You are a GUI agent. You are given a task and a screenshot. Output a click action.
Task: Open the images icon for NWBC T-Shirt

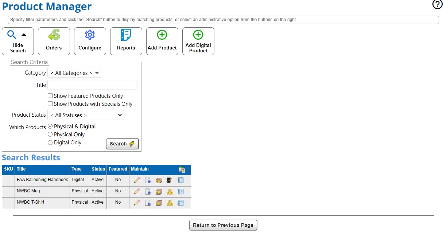tap(159, 203)
